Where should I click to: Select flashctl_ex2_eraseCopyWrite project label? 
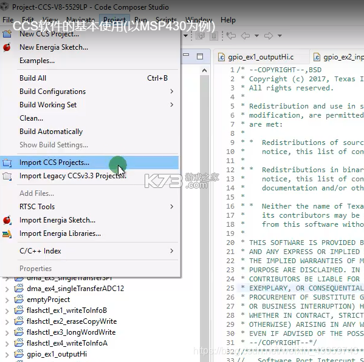pyautogui.click(x=72, y=321)
